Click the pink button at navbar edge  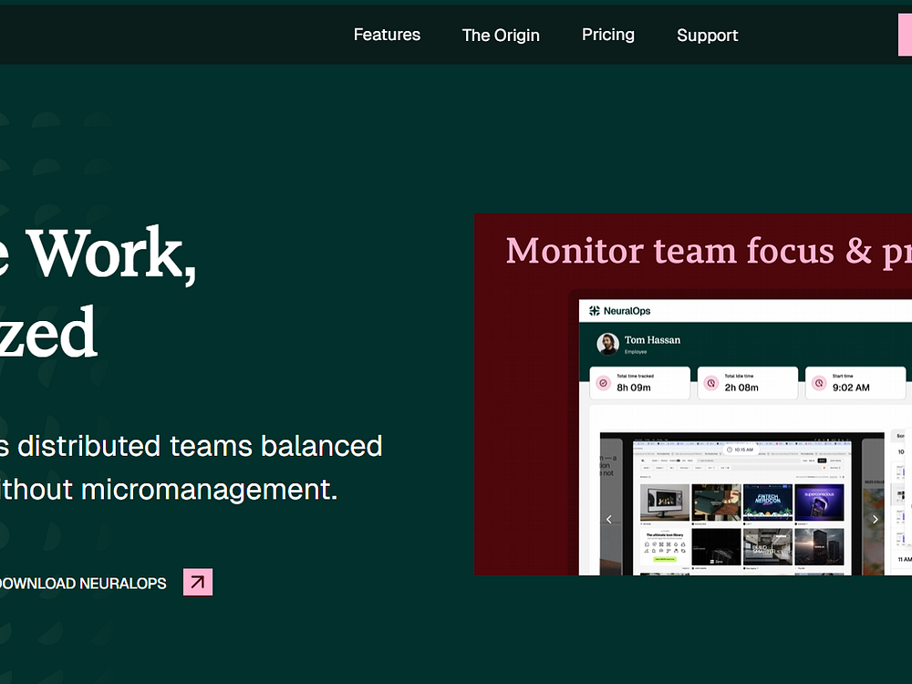click(905, 35)
